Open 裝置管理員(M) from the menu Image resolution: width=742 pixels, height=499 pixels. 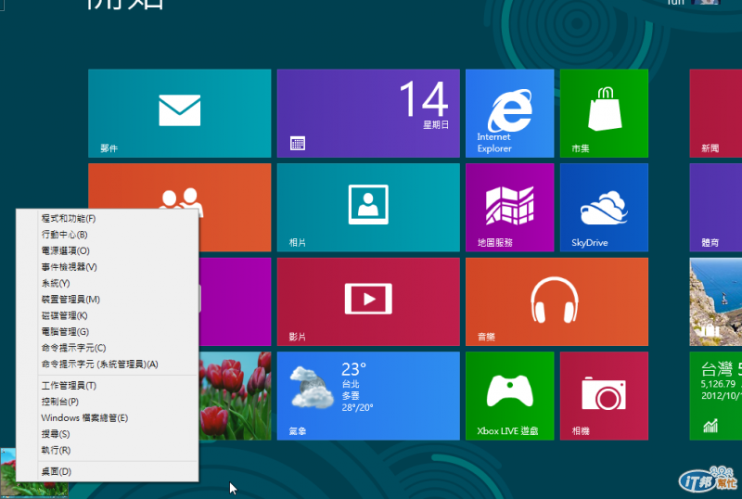click(107, 300)
